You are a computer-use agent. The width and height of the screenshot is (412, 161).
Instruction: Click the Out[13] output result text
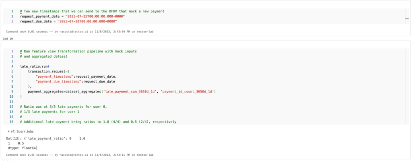click(x=45, y=139)
